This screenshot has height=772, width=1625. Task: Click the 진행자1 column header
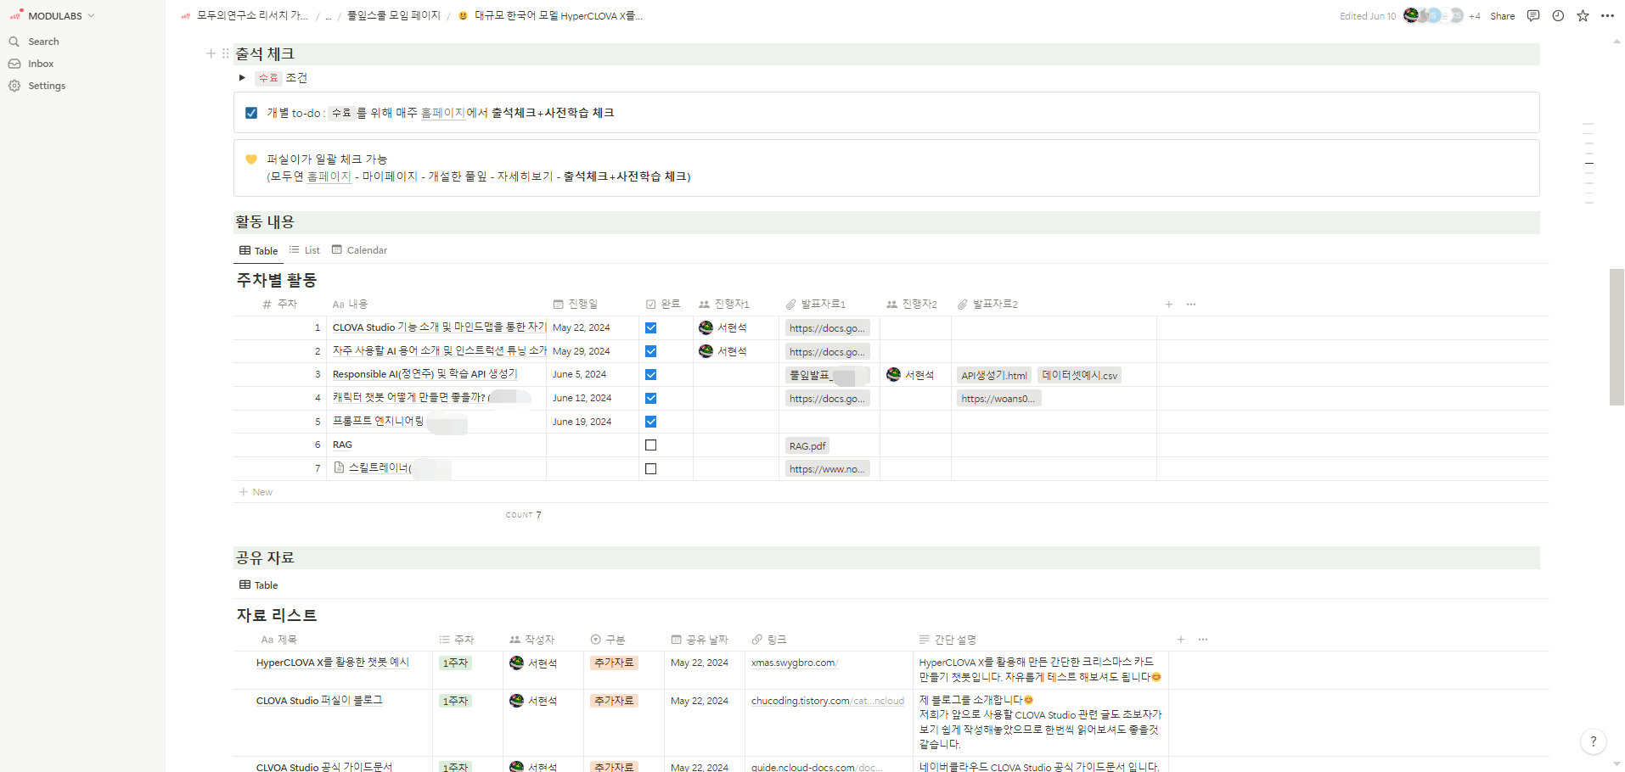click(x=724, y=304)
